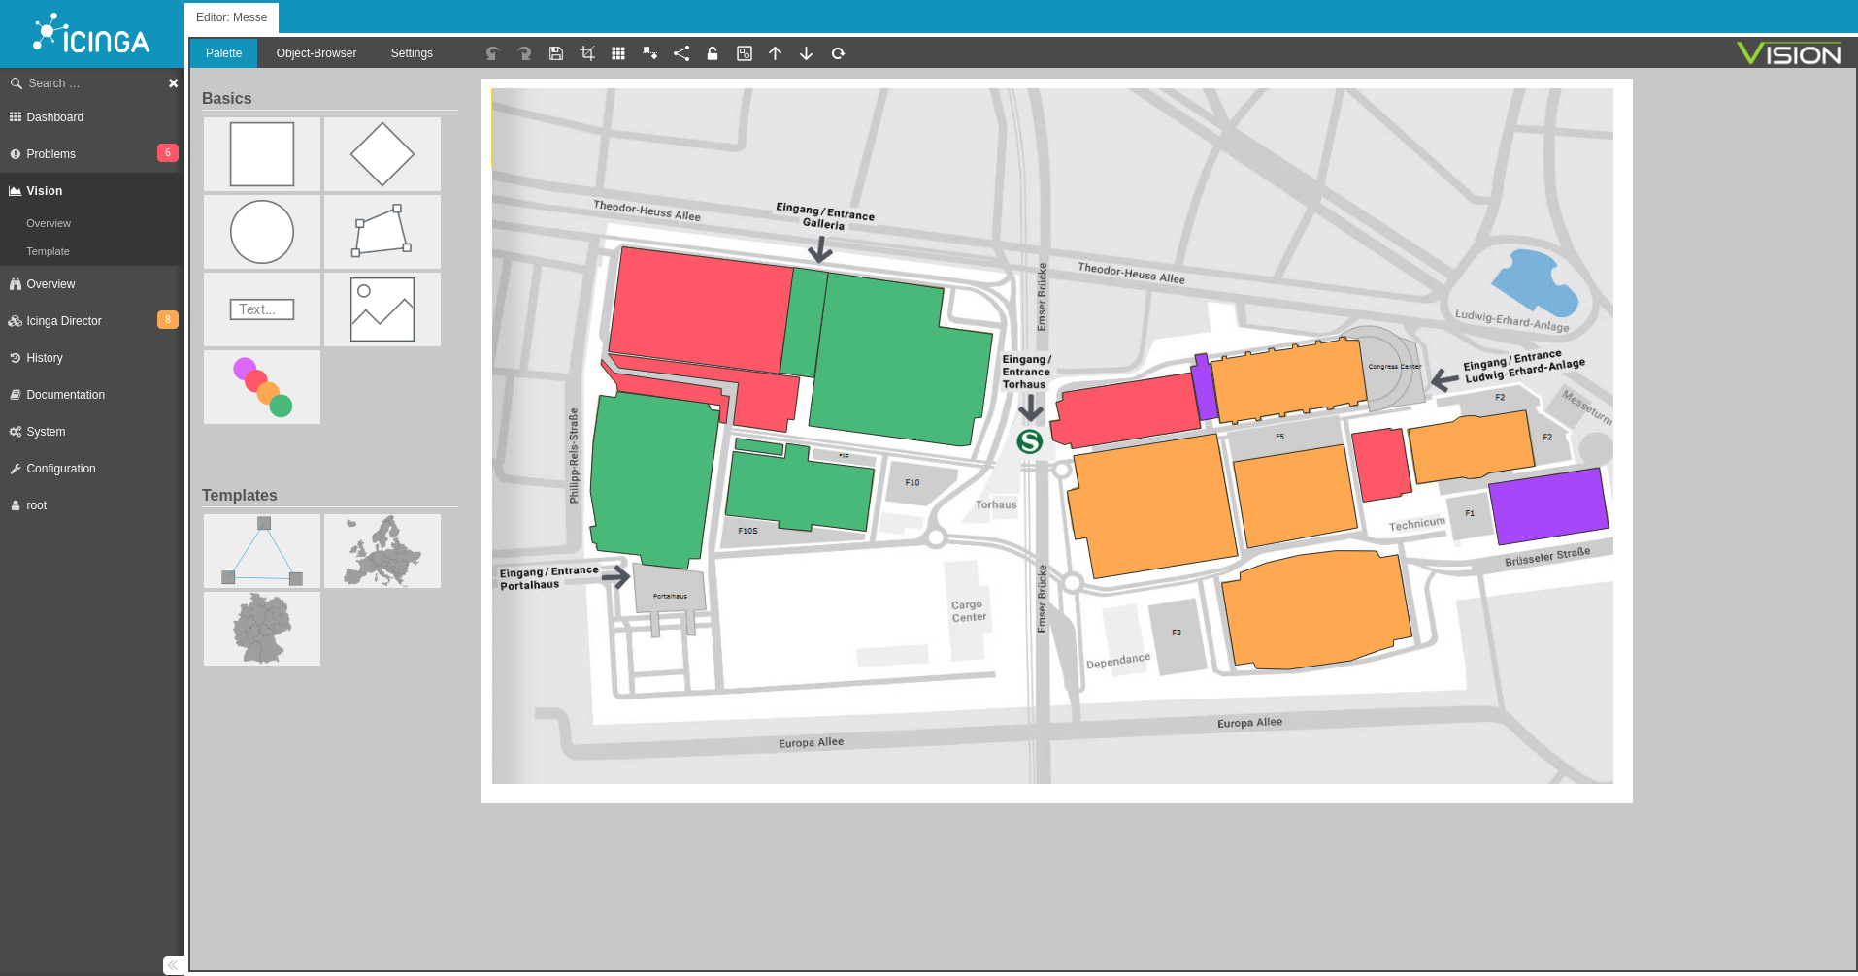The image size is (1858, 976).
Task: Pick the Europe map template thumbnail
Action: coord(382,551)
